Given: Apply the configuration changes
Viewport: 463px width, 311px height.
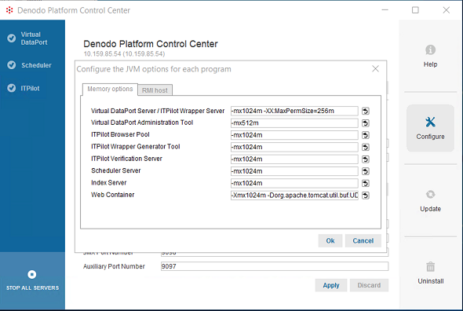Looking at the screenshot, I should [330, 285].
